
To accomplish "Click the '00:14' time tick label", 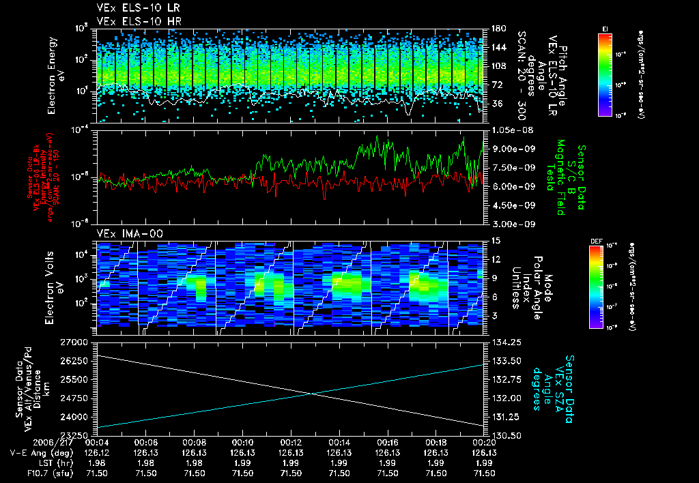I will point(339,443).
